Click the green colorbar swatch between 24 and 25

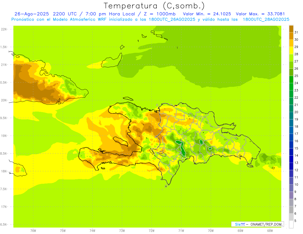tap(291, 79)
